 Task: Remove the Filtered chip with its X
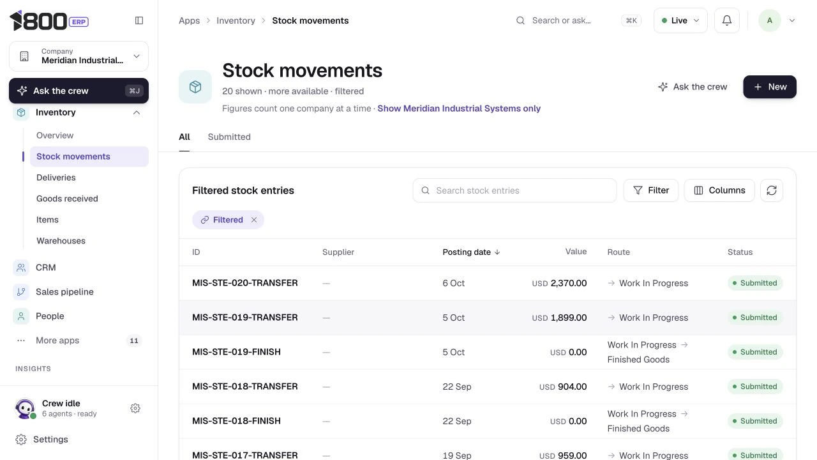pos(254,220)
